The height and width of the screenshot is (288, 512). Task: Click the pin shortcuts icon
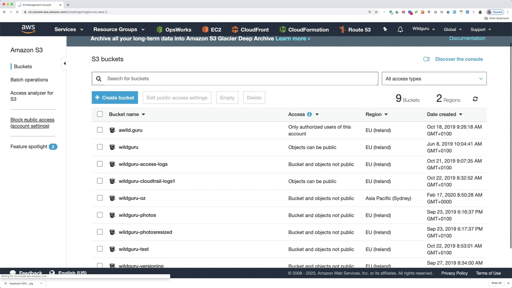coord(385,29)
